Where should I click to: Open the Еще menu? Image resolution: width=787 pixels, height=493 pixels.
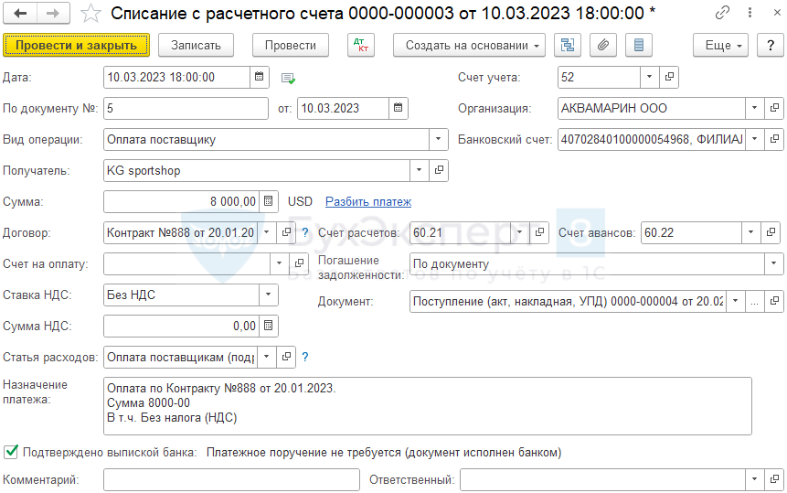719,45
